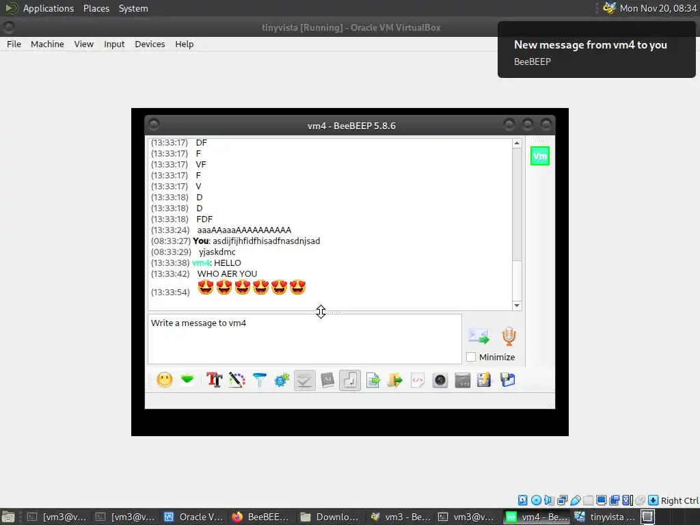
Task: Switch to the tinyvista taskbar window
Action: (604, 517)
